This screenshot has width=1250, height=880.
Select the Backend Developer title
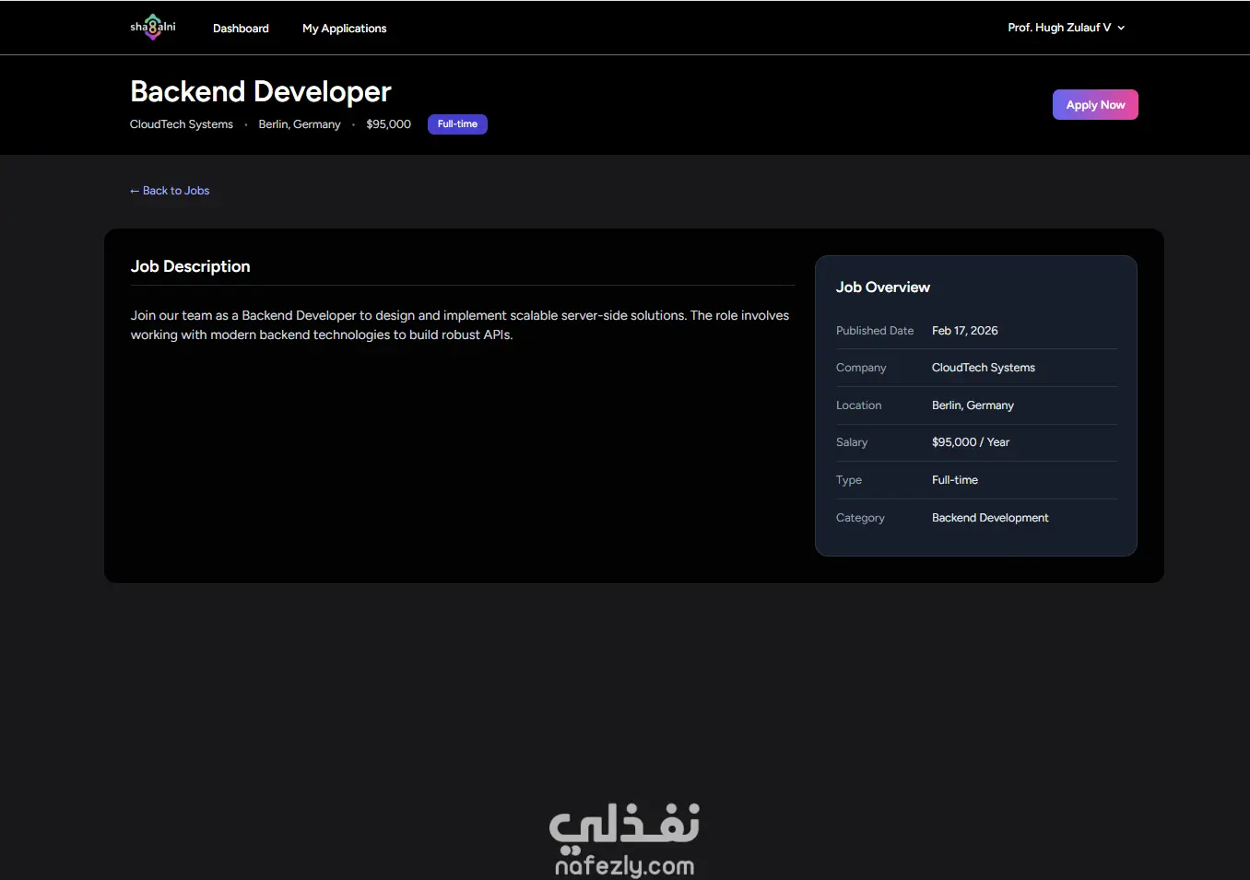click(261, 91)
